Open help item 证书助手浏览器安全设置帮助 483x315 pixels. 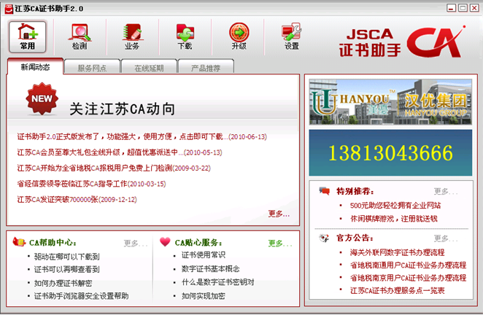coord(81,296)
